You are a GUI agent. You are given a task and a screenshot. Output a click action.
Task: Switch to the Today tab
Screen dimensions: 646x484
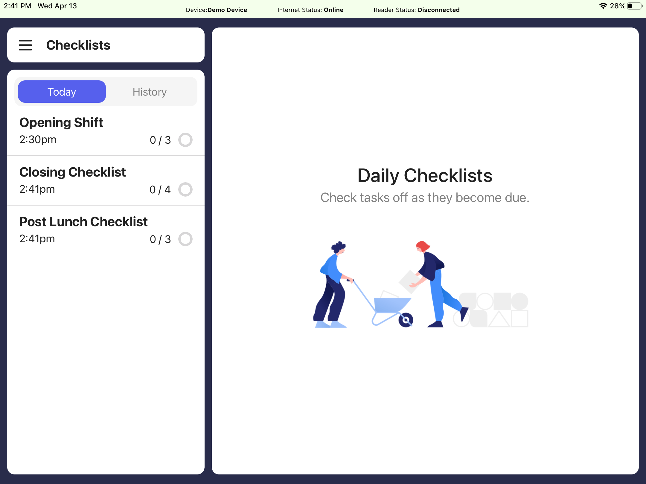(x=62, y=92)
